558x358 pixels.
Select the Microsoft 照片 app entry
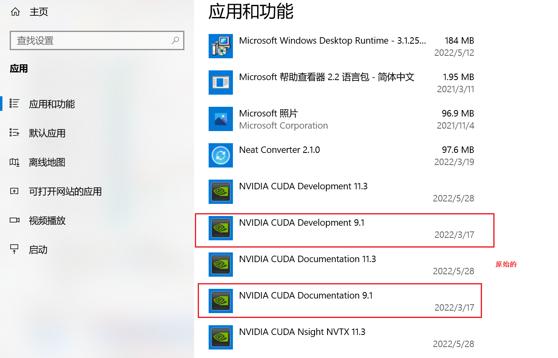pyautogui.click(x=342, y=119)
